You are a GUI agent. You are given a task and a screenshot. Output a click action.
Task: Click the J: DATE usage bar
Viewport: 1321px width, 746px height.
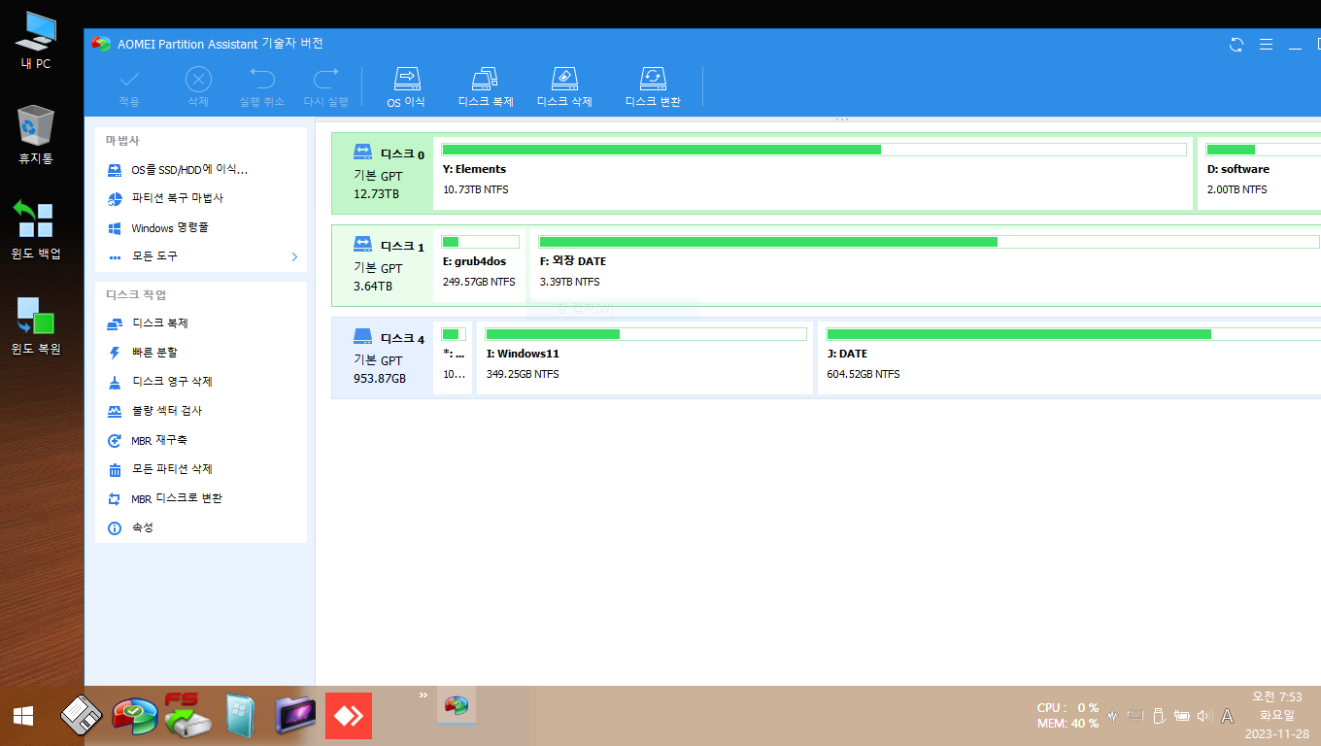(1073, 334)
